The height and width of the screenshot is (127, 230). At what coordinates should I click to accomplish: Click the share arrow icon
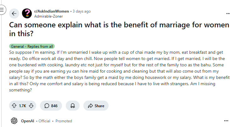coord(90,106)
